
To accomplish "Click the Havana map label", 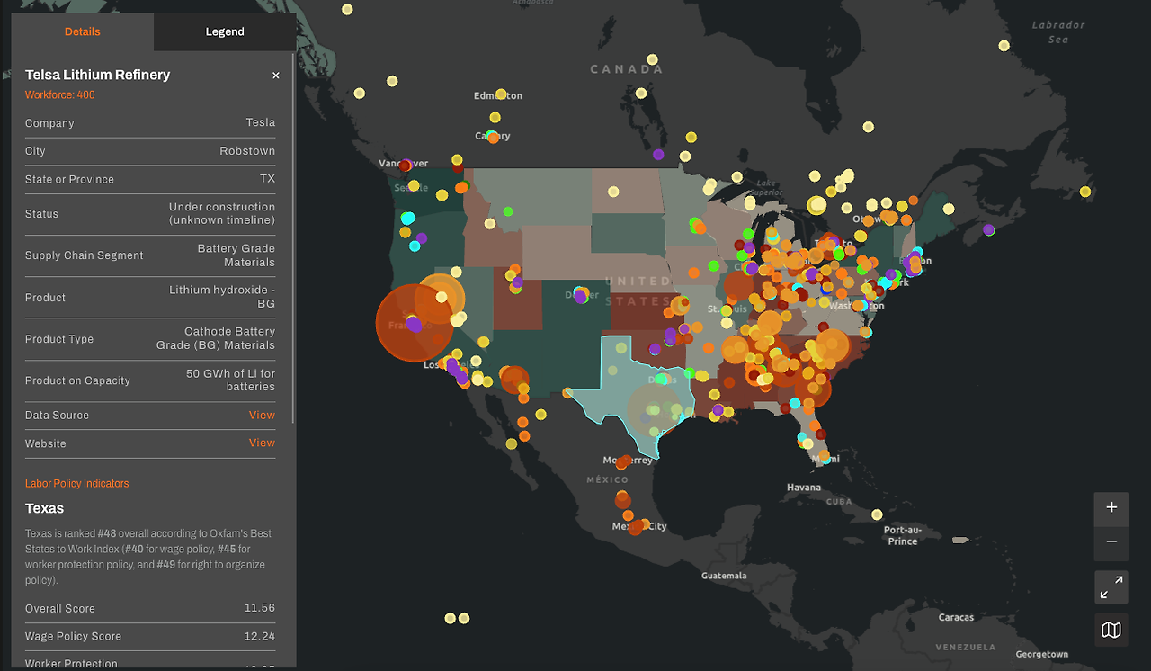I will click(x=804, y=488).
